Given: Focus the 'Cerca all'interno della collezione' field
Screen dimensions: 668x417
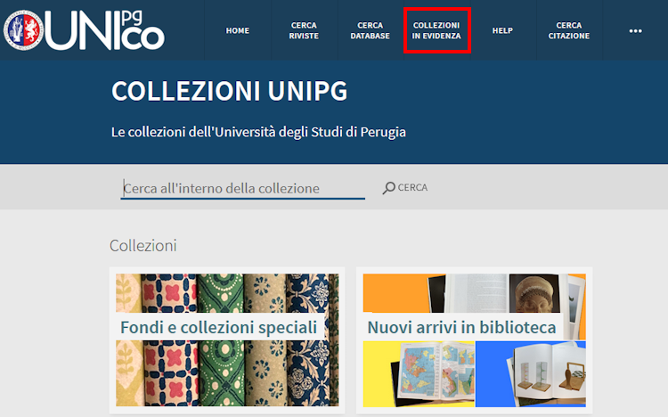Looking at the screenshot, I should [243, 188].
